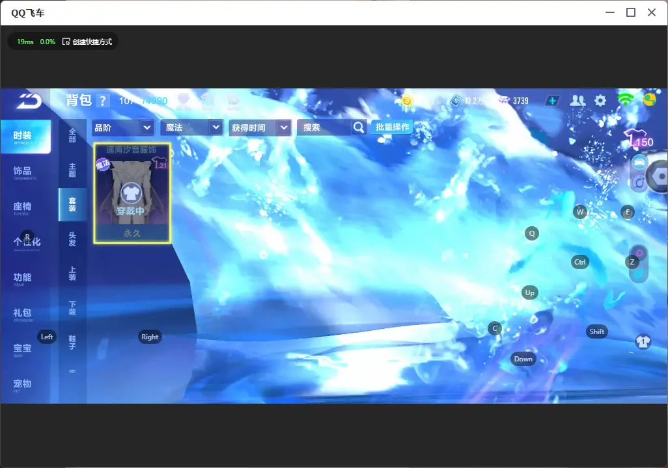The image size is (668, 468).
Task: Open the friends list icon
Action: (x=578, y=100)
